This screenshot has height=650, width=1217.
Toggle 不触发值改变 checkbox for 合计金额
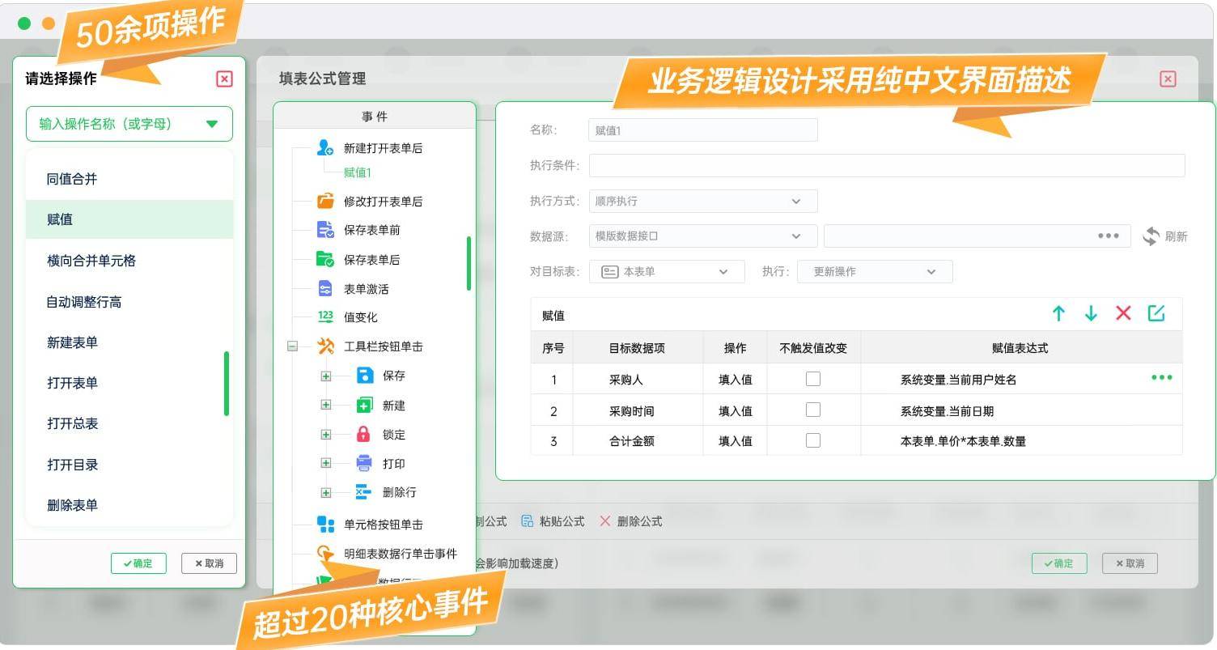click(x=813, y=440)
